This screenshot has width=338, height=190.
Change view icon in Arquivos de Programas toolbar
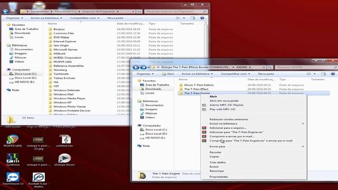(178, 18)
